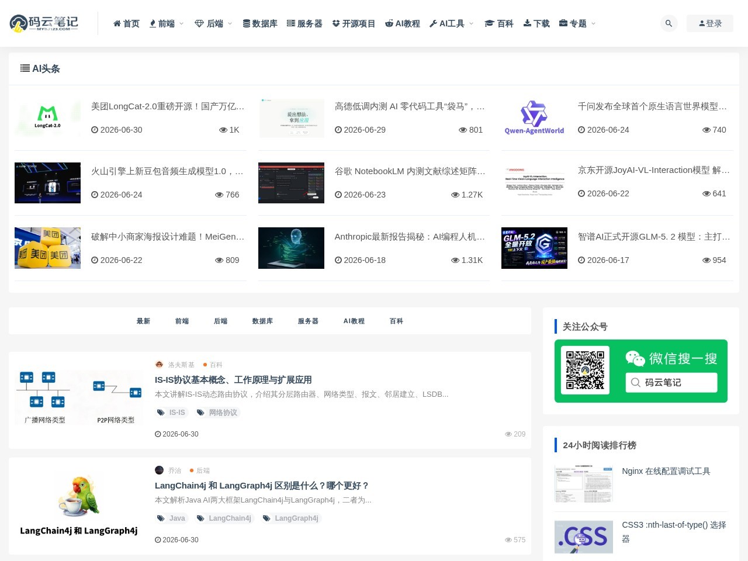Open the CSS logo thumbnail
Screen dimensions: 748x561
584,536
